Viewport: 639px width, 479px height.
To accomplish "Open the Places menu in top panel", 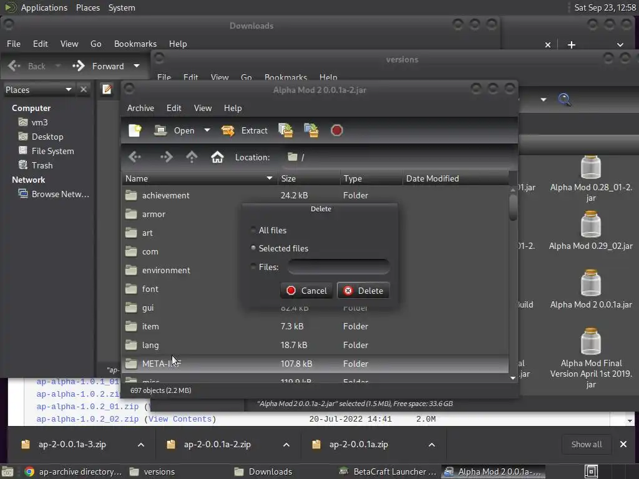I will [87, 7].
